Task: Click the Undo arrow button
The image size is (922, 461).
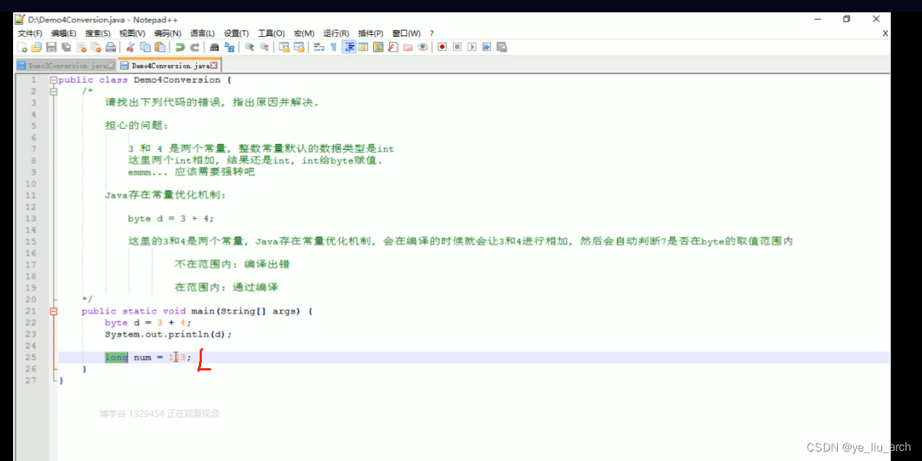Action: point(179,46)
